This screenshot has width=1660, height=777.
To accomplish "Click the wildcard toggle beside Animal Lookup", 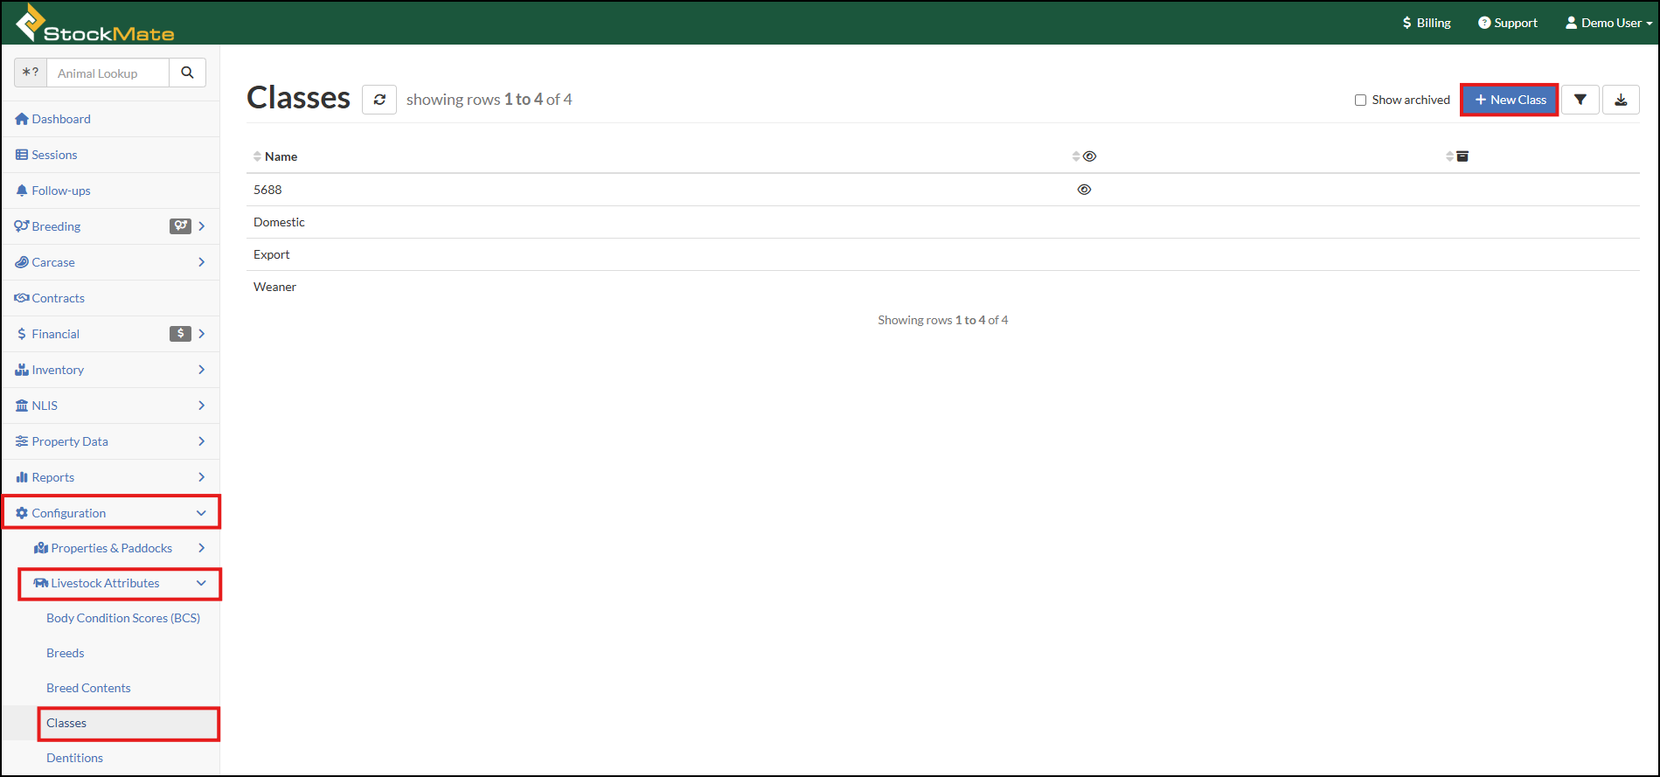I will pyautogui.click(x=31, y=73).
